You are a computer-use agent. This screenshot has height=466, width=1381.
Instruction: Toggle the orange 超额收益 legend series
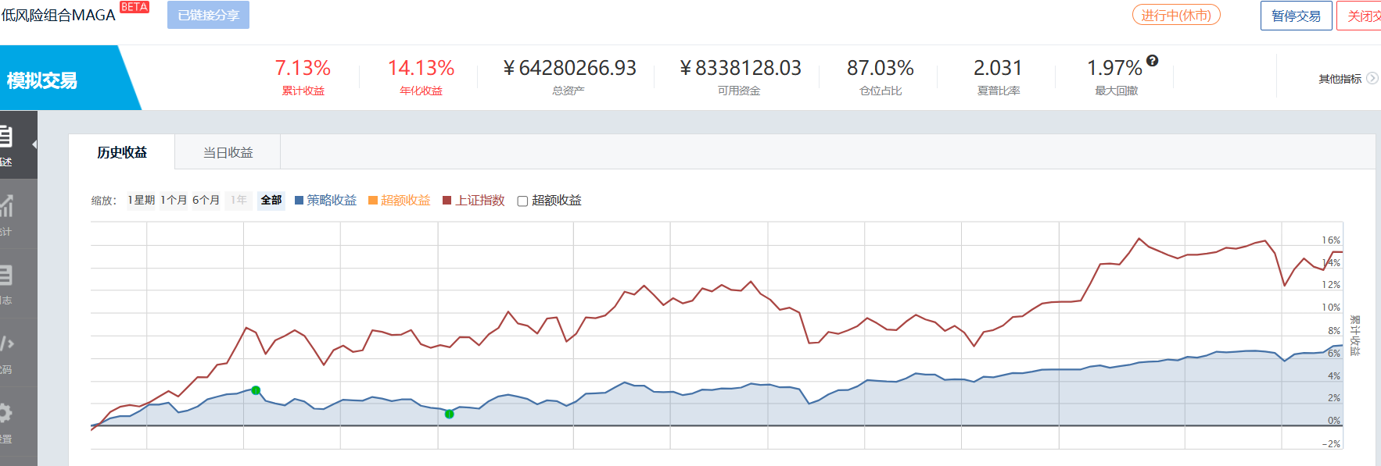click(x=400, y=201)
